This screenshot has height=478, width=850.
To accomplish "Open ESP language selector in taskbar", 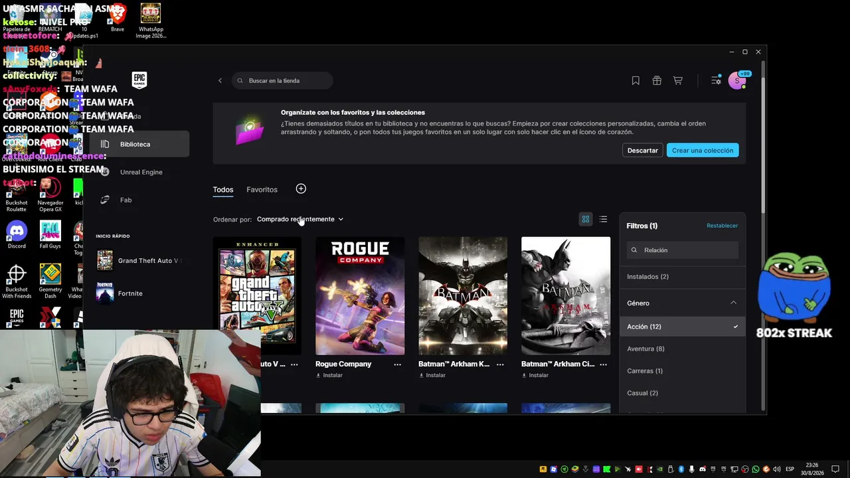I will (790, 469).
